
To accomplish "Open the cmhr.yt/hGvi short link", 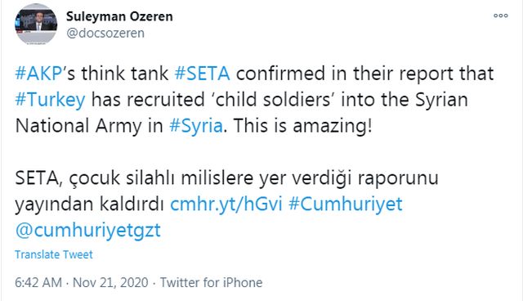I will tap(226, 204).
